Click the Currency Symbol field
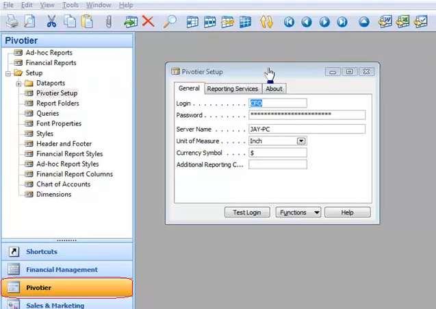Image resolution: width=436 pixels, height=309 pixels. tap(278, 153)
